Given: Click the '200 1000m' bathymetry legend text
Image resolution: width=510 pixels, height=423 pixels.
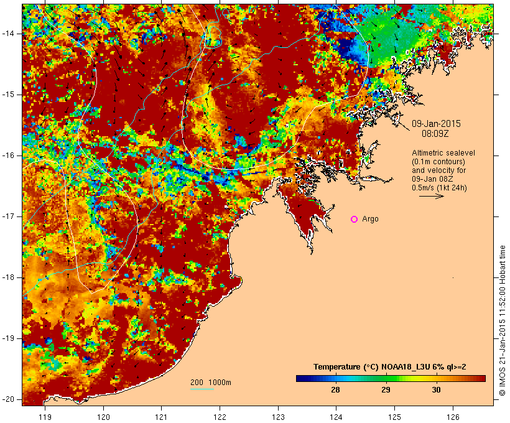Looking at the screenshot, I should (211, 383).
